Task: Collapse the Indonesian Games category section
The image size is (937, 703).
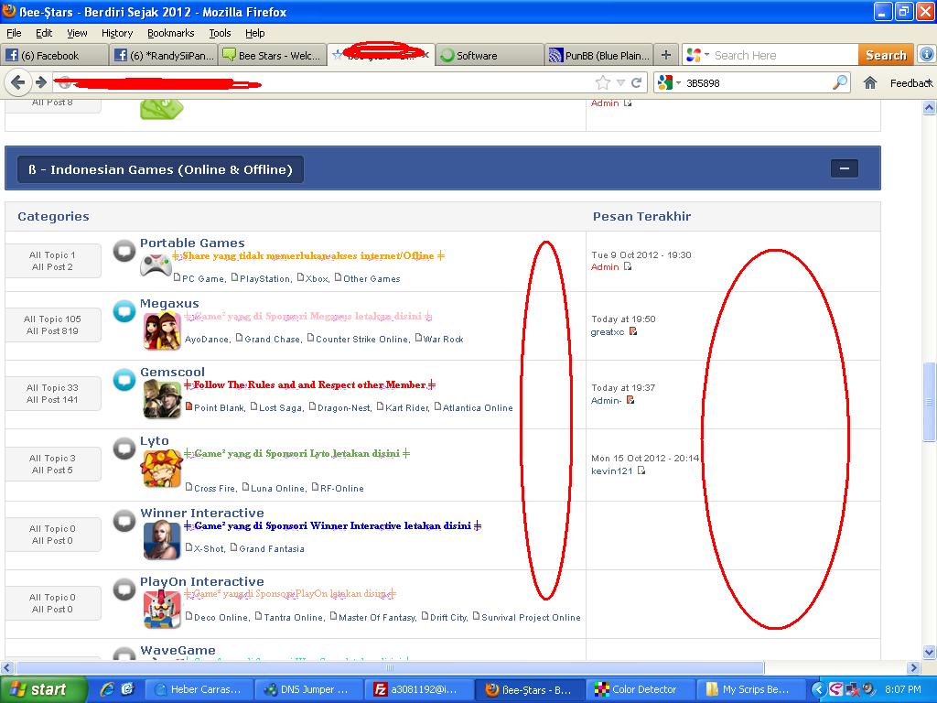Action: 844,168
